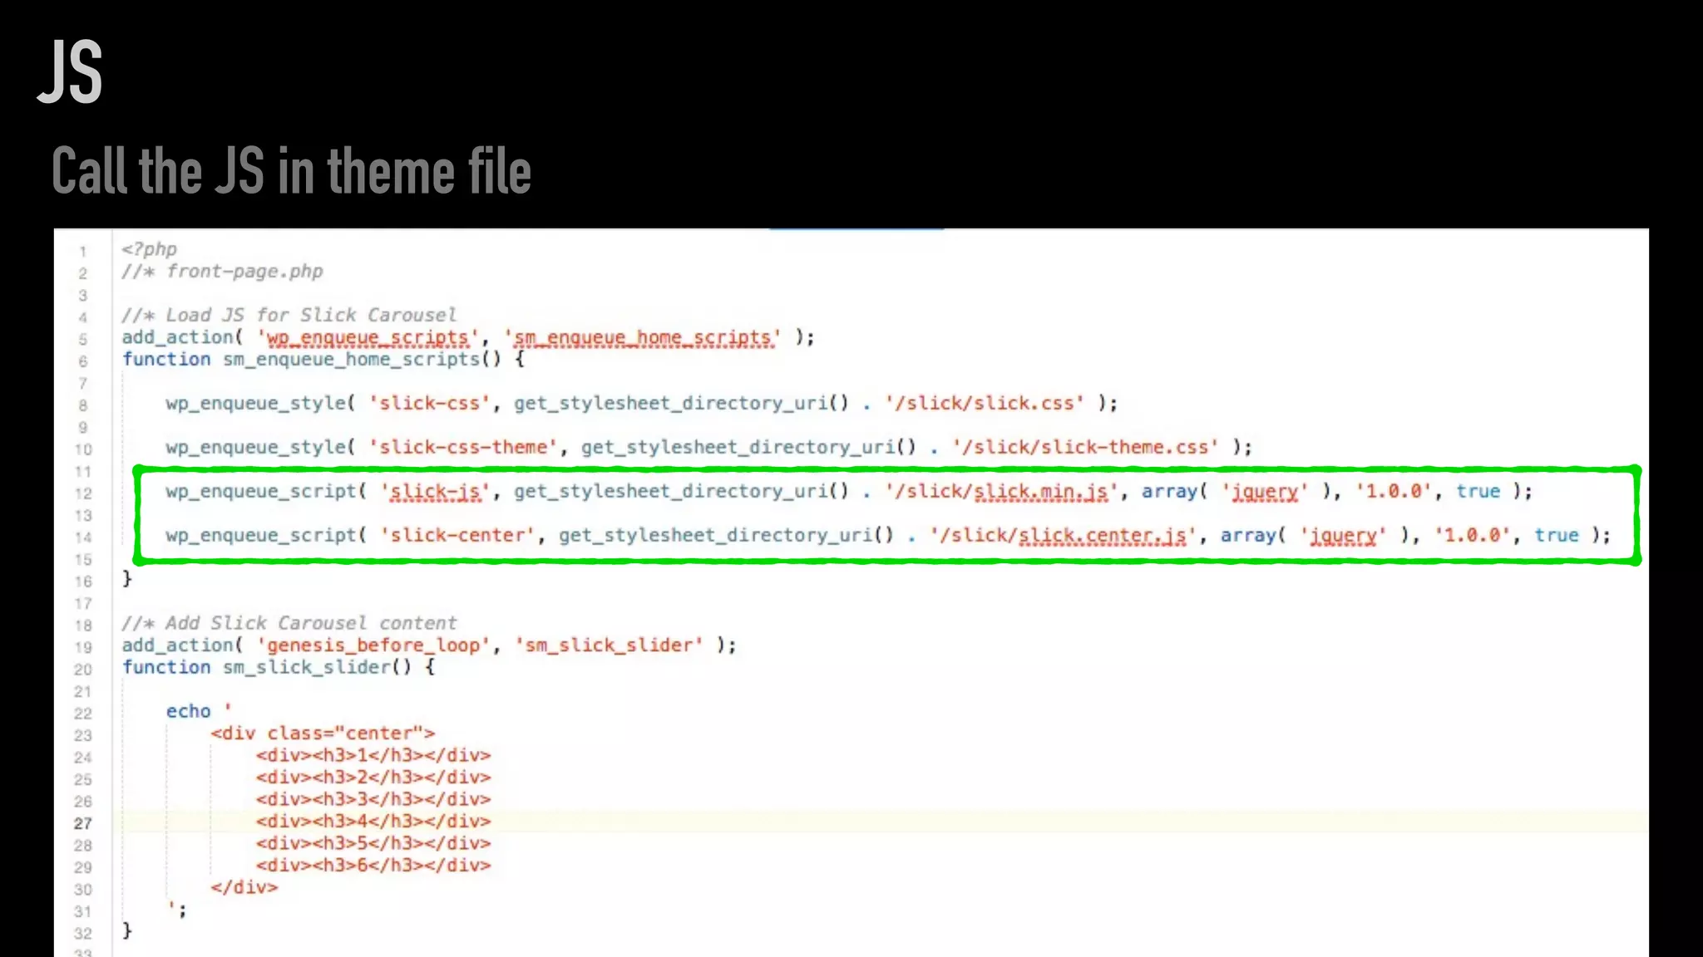Click the 'echo' keyword on line 22

[188, 711]
